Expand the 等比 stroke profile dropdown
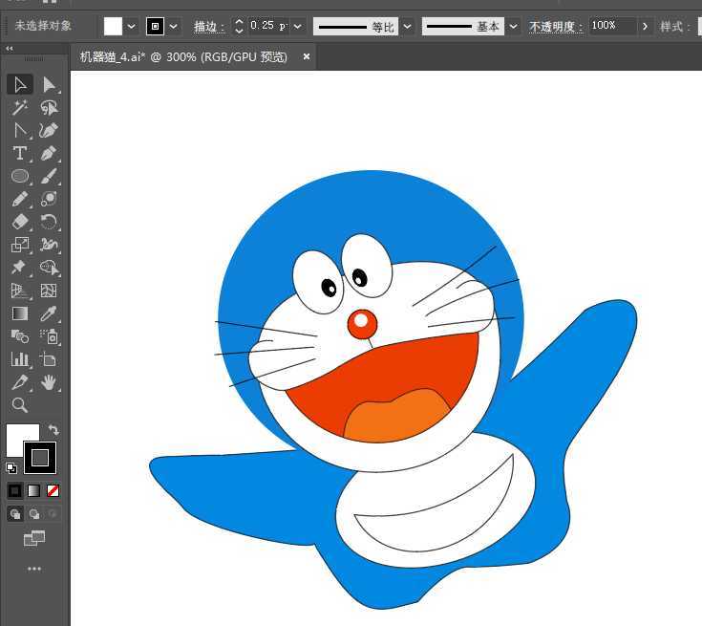This screenshot has width=702, height=626. pos(408,26)
